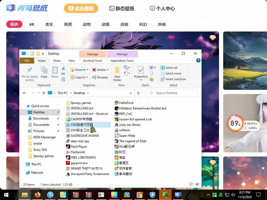The image size is (267, 200).
Task: Click the Rename button
Action: (x=100, y=77)
